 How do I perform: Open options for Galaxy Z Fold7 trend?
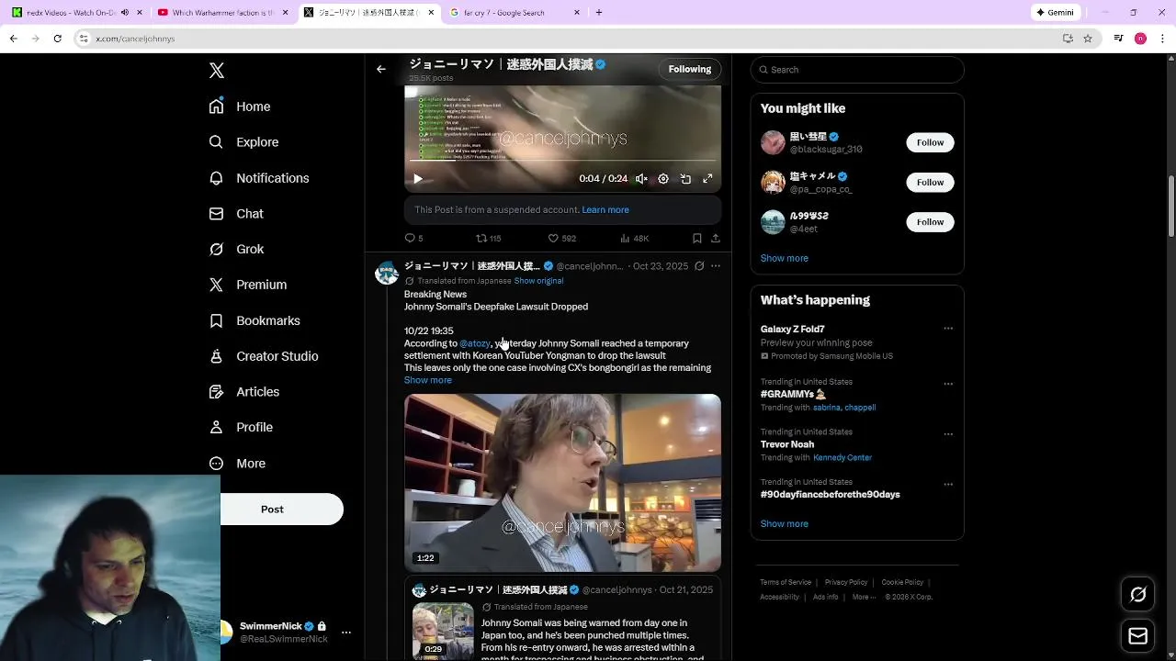point(948,329)
